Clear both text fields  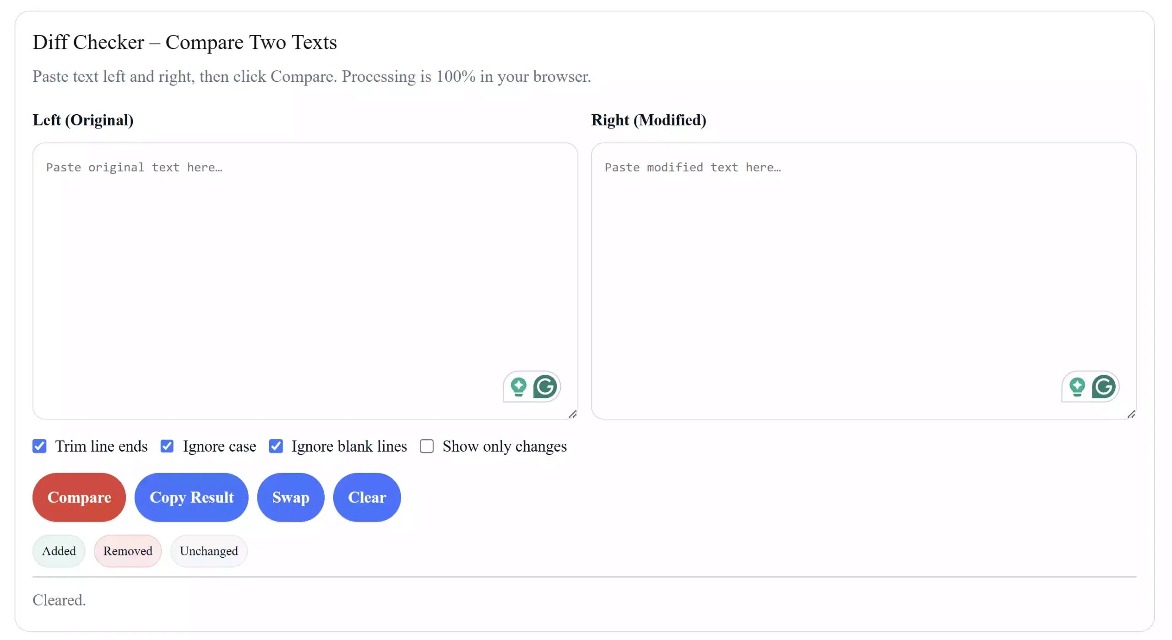[367, 497]
